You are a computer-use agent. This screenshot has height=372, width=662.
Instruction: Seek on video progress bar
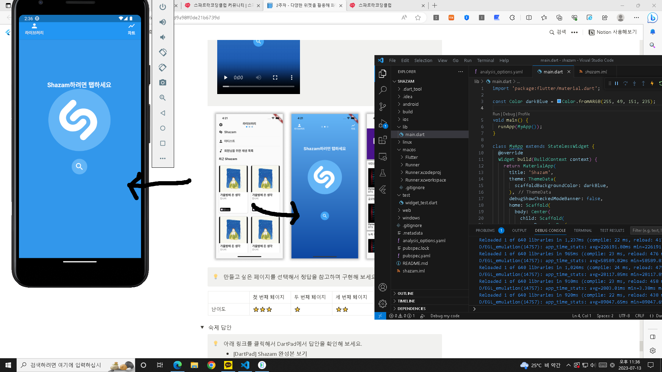[259, 86]
